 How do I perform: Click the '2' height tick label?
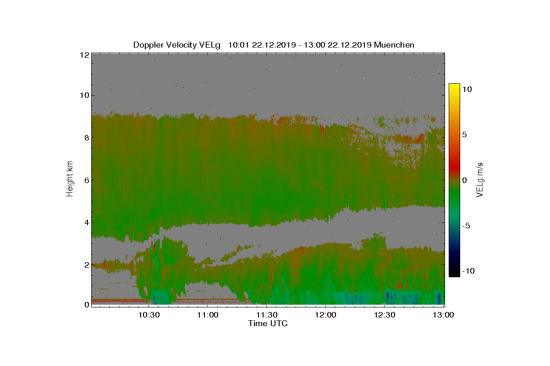click(x=86, y=265)
